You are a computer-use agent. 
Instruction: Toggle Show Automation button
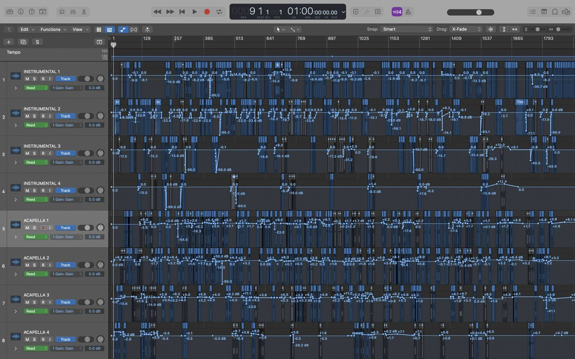coord(123,29)
